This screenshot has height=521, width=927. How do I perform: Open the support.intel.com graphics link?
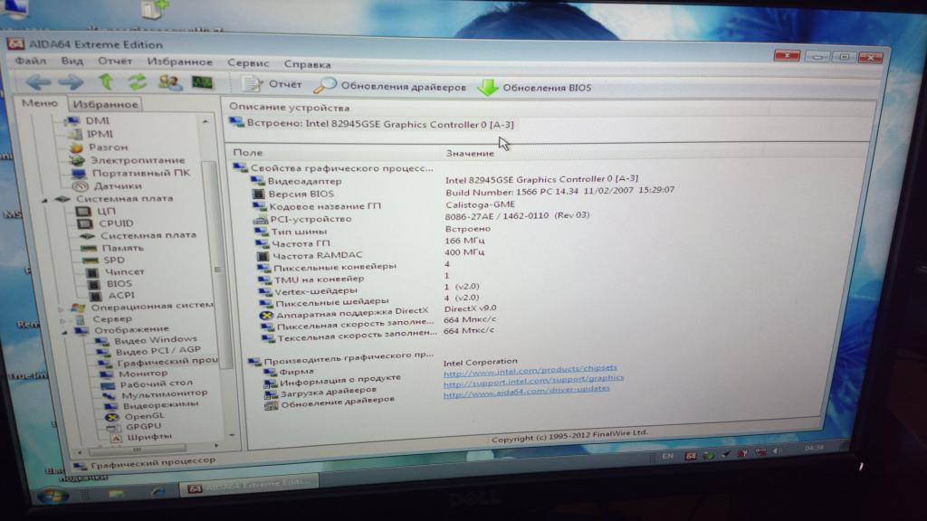tap(534, 380)
